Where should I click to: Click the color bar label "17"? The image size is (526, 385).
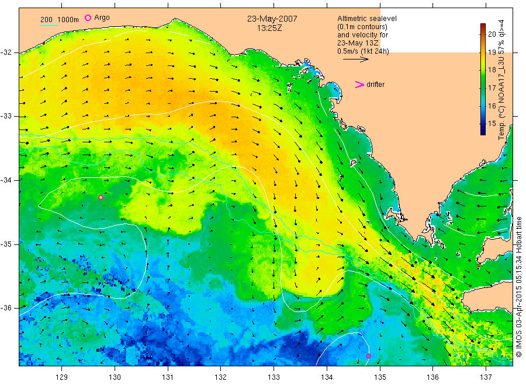[492, 88]
